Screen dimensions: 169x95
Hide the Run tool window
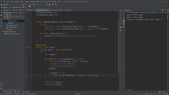166,10
